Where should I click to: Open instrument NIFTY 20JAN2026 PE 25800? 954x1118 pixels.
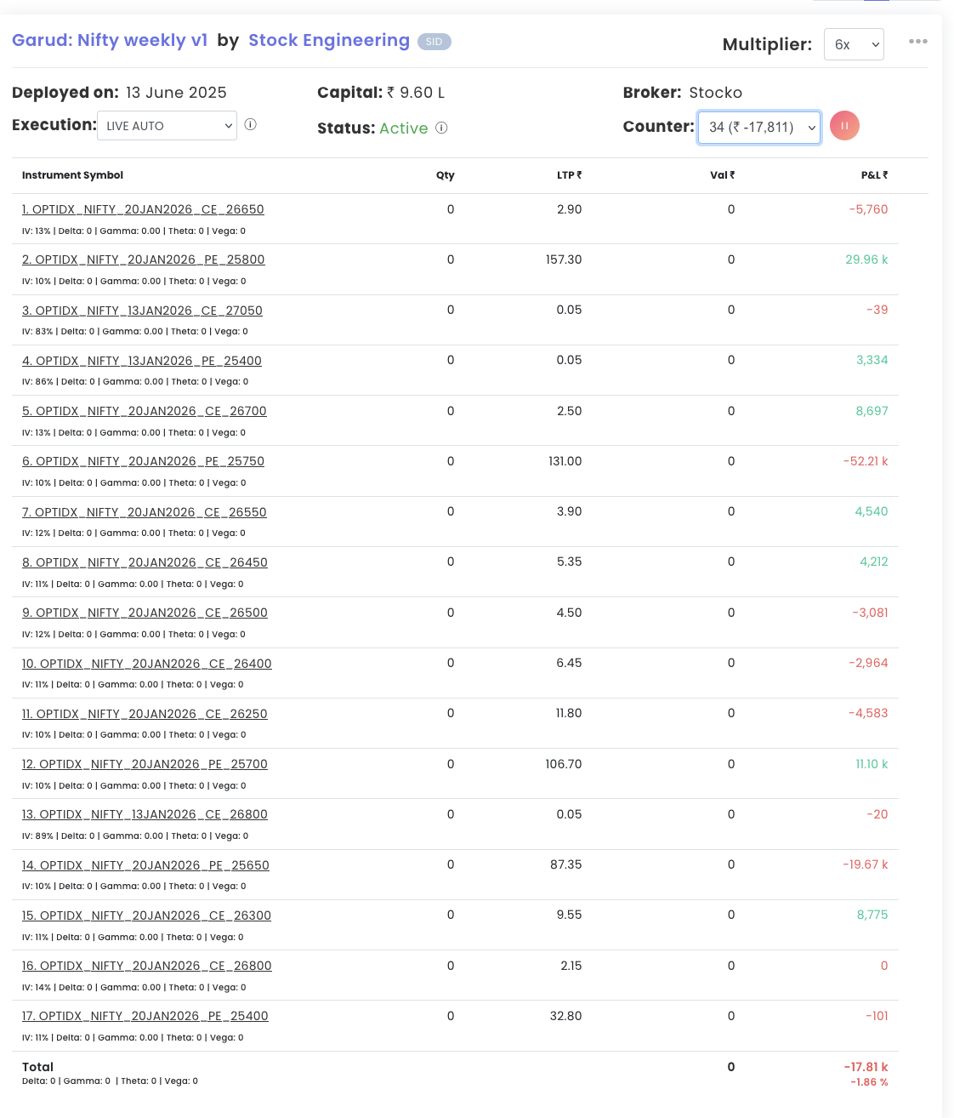click(143, 260)
